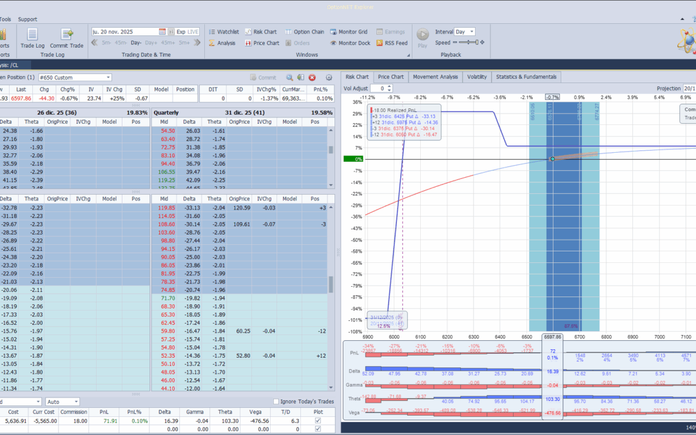Click the export grid icon beside magnifier

click(300, 77)
